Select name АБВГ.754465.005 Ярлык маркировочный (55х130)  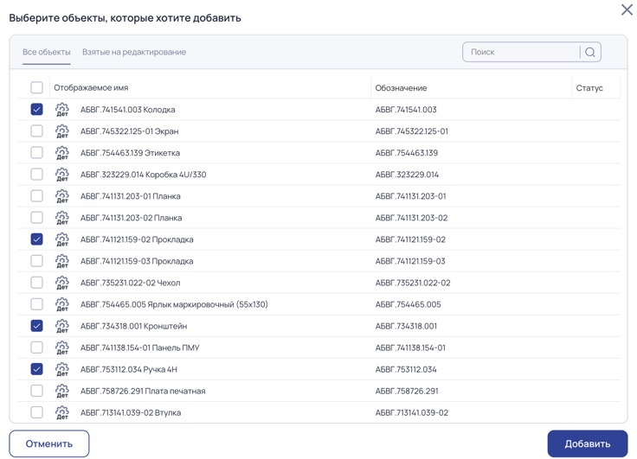174,304
